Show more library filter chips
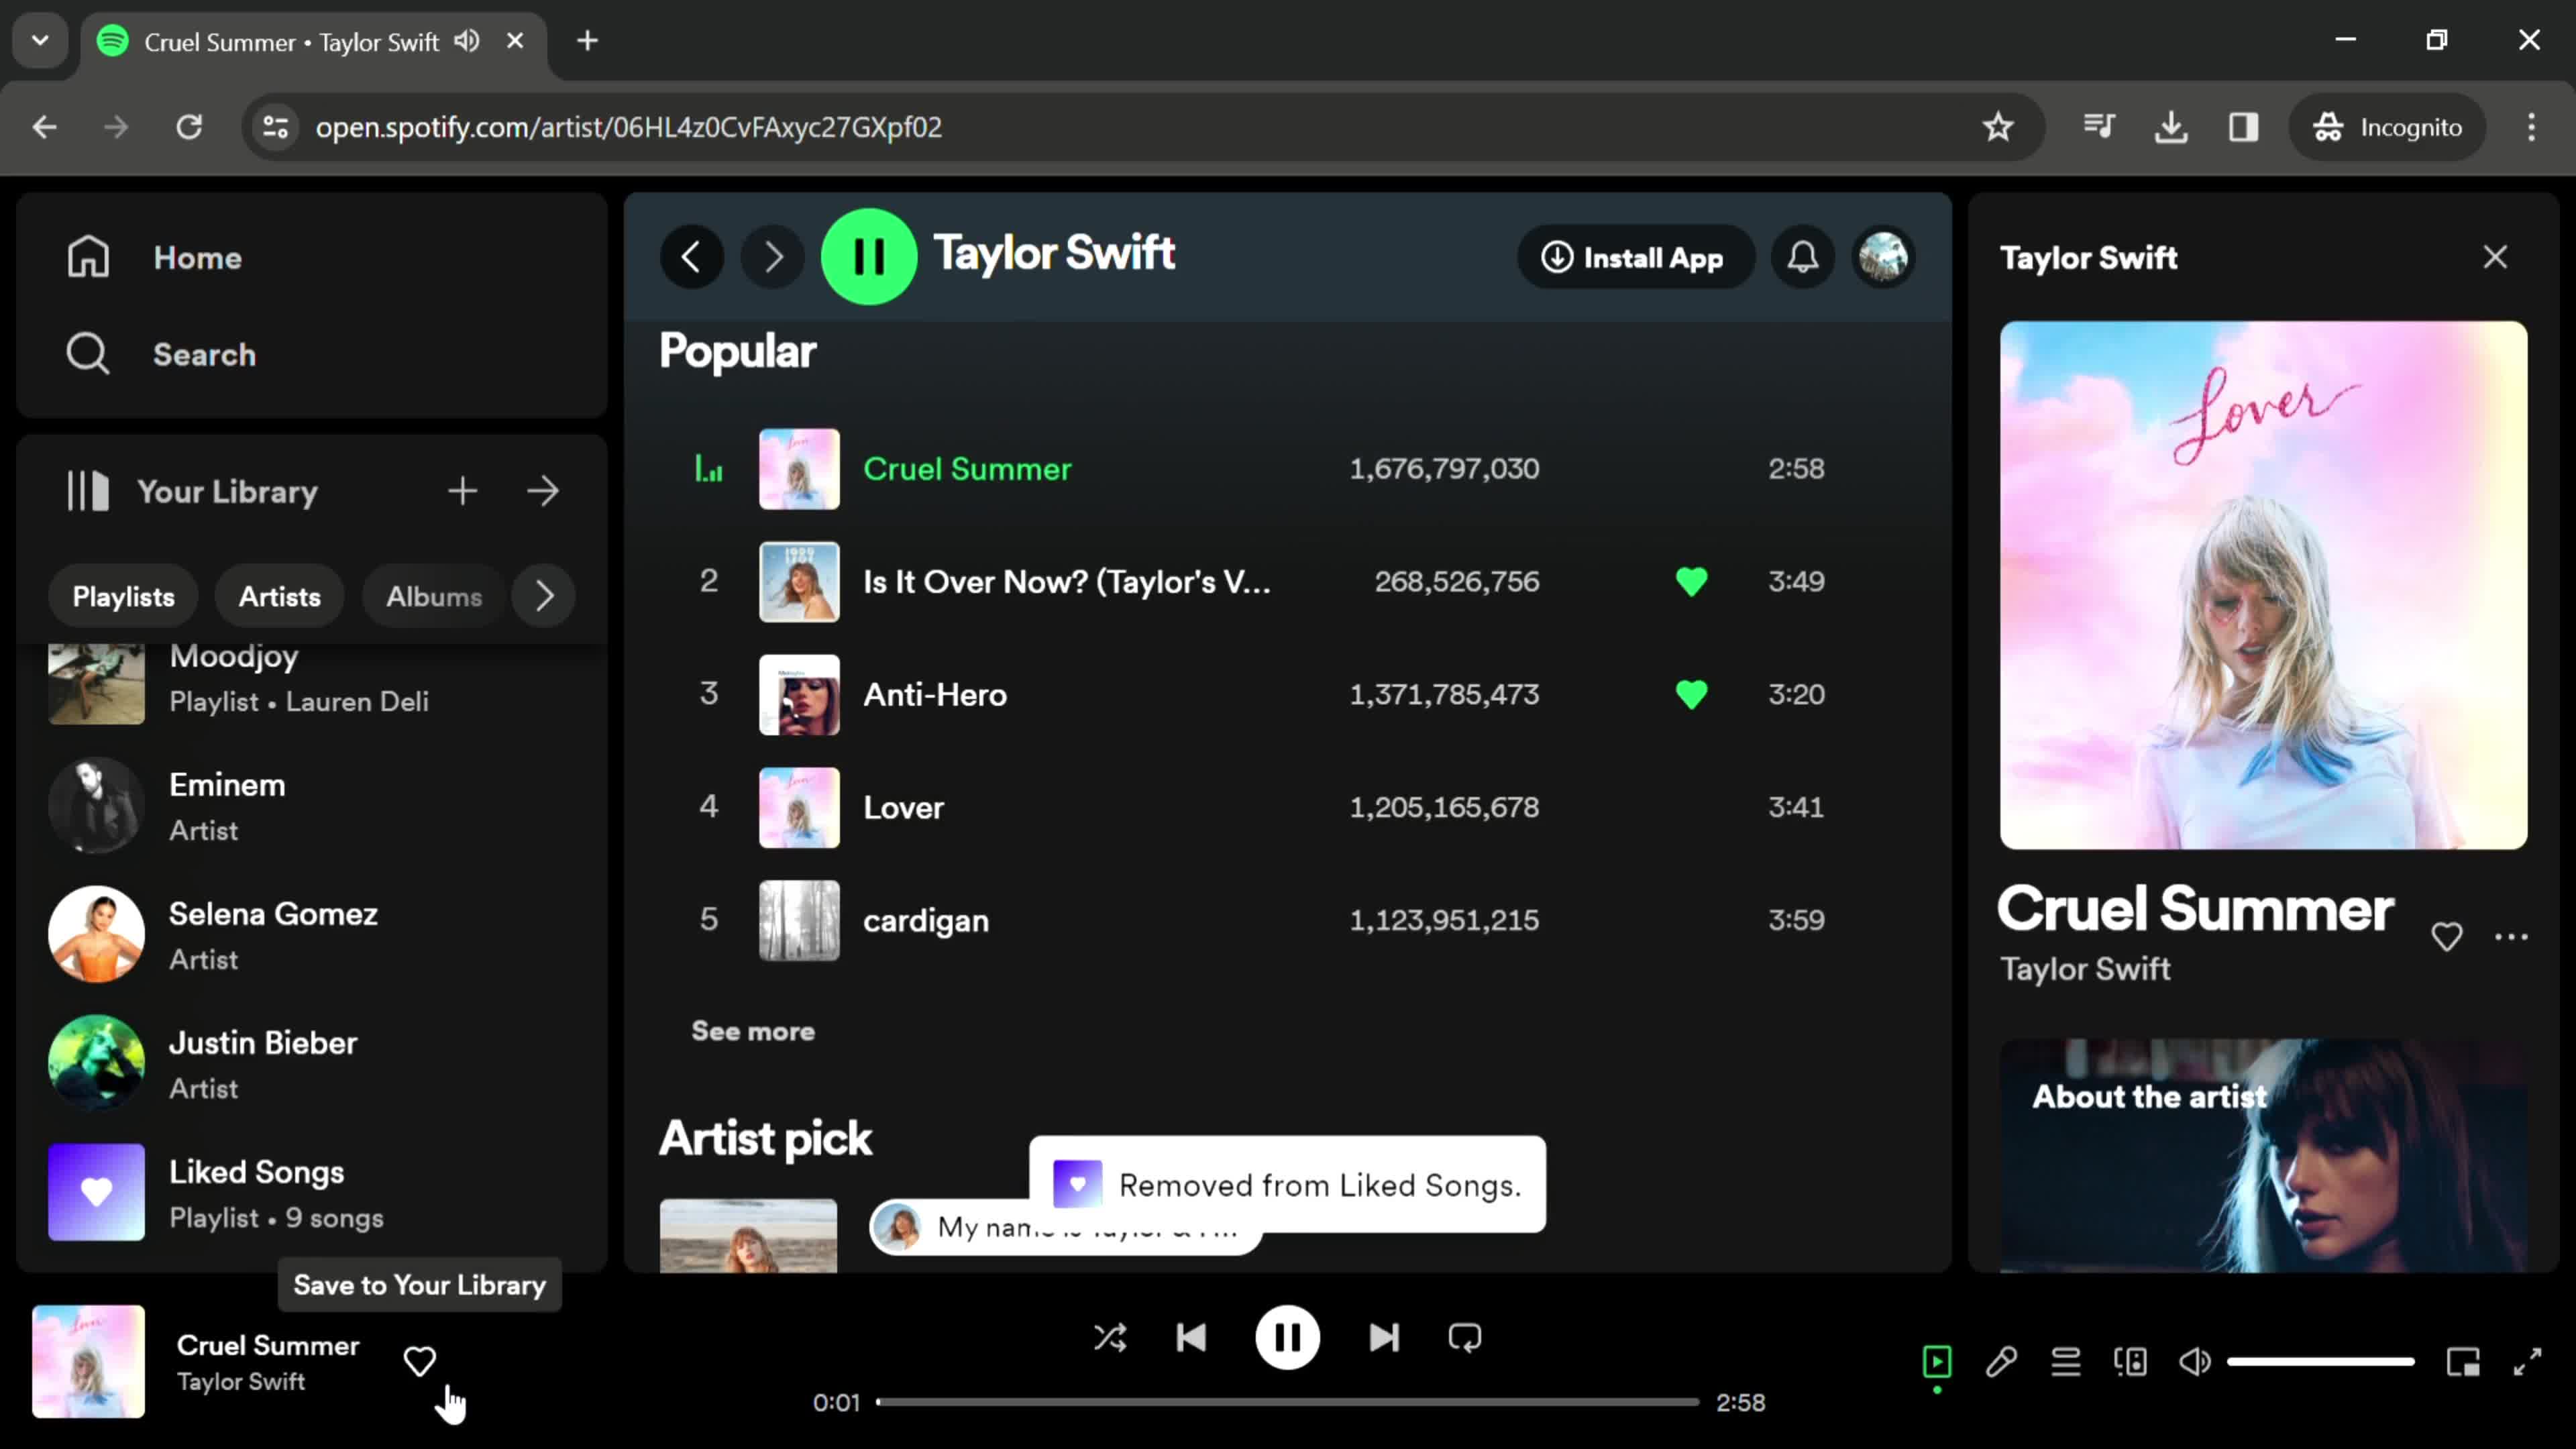This screenshot has width=2576, height=1449. click(544, 596)
